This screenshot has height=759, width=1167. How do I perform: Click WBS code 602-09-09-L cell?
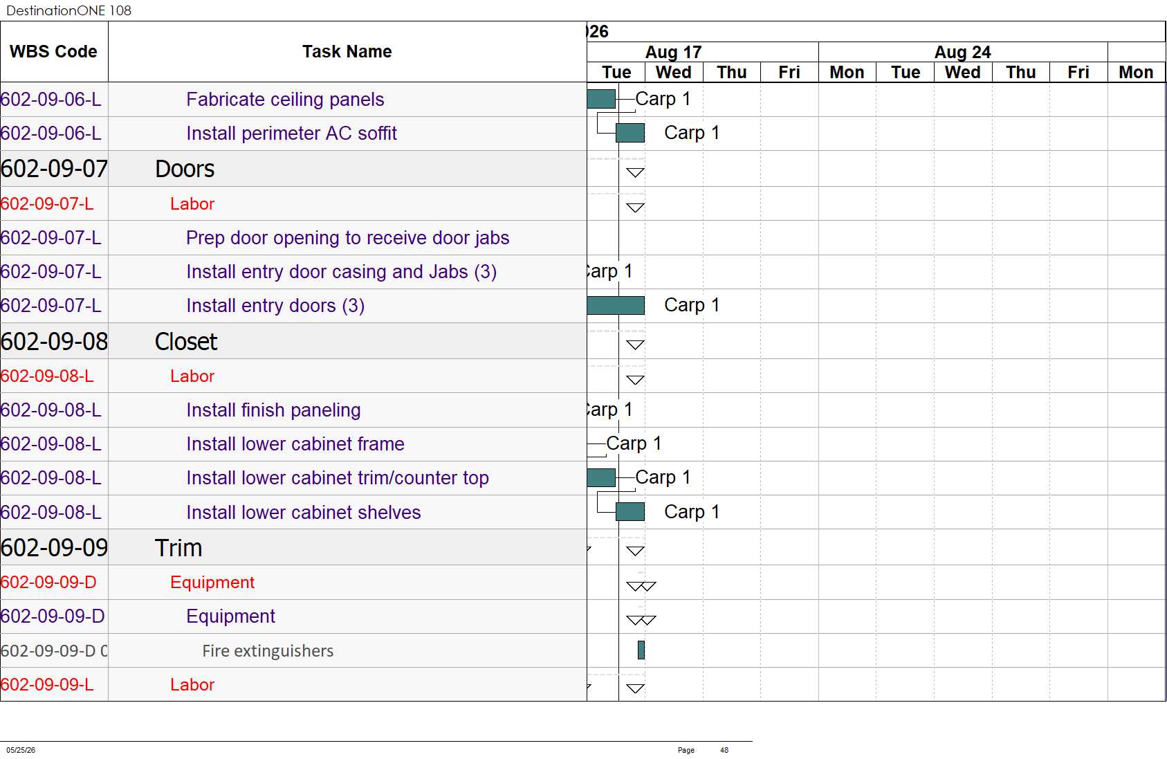click(x=54, y=685)
